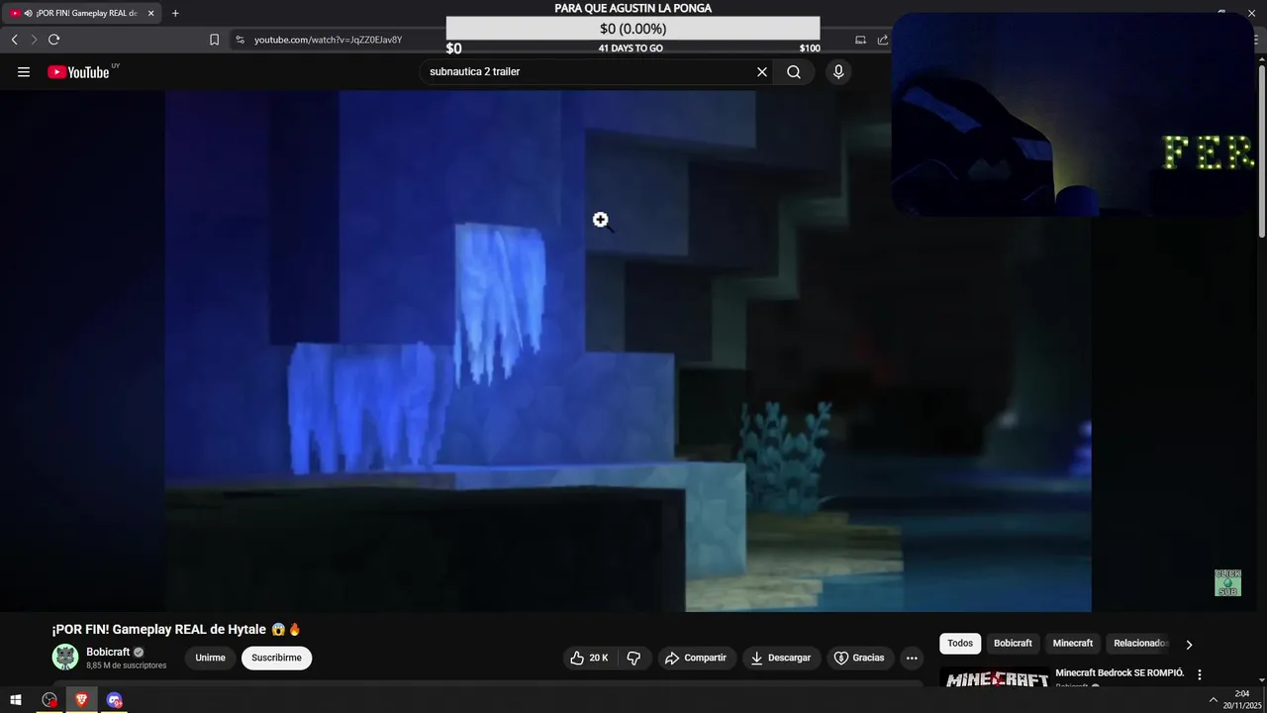
Task: Share the video via Compartir
Action: point(696,658)
